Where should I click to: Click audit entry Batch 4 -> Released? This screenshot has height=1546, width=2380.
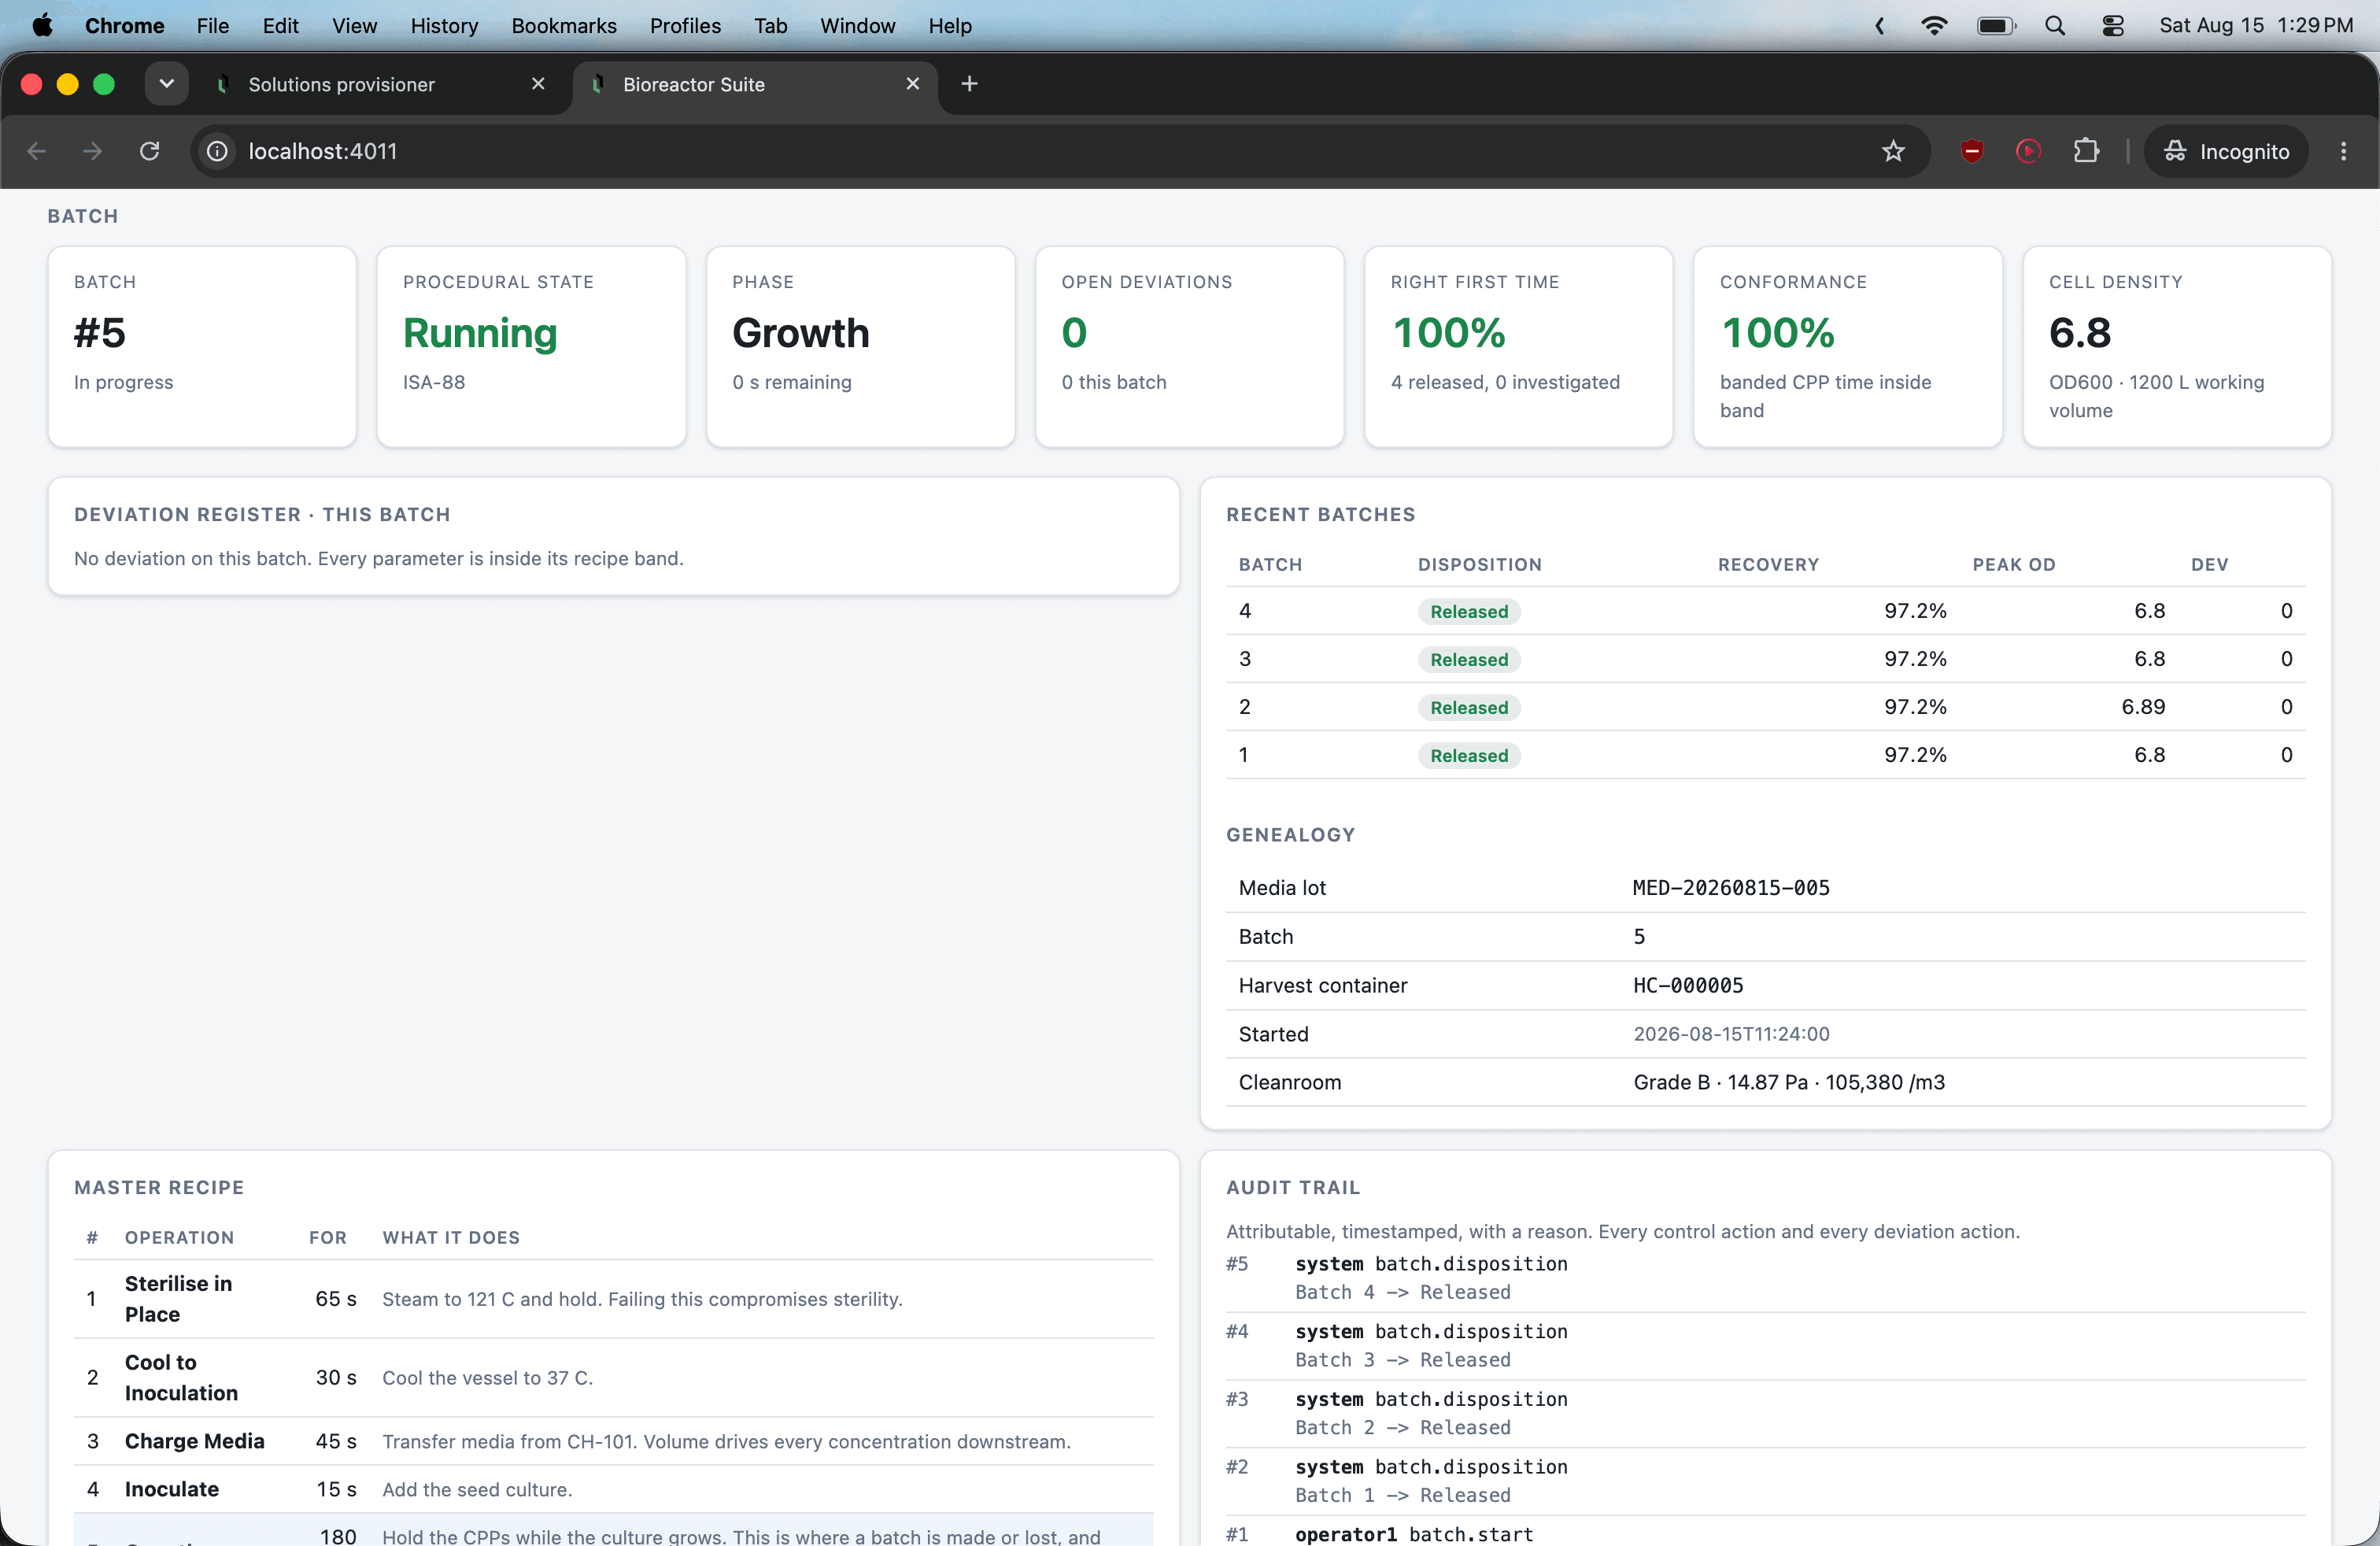(x=1403, y=1292)
